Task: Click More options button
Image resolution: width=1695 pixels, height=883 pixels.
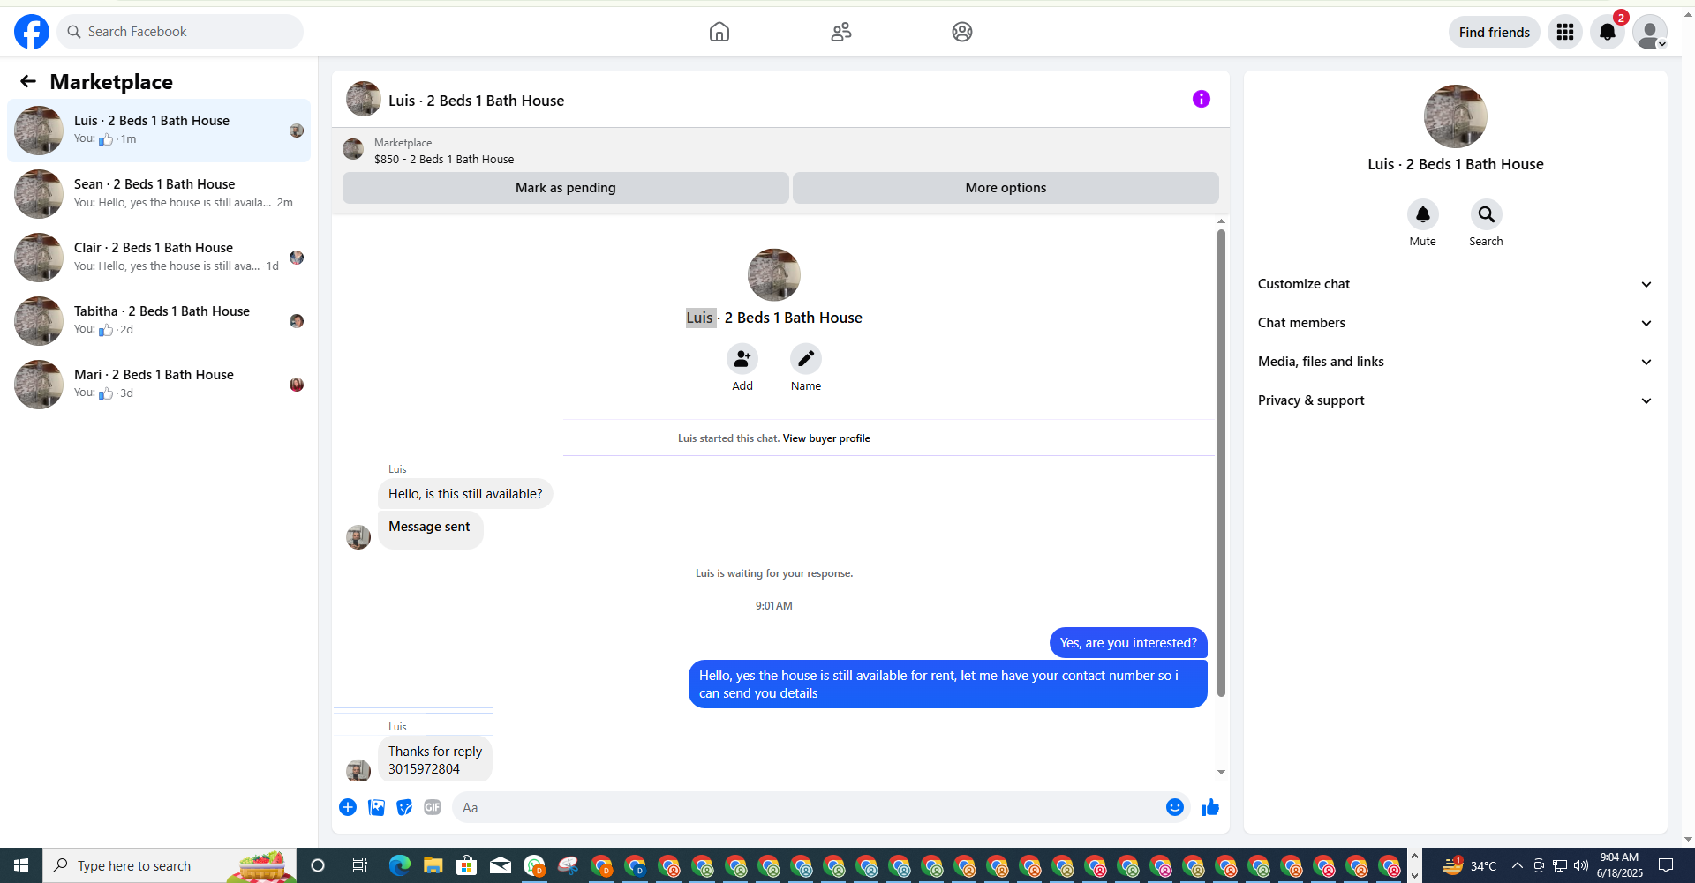Action: (x=1006, y=188)
